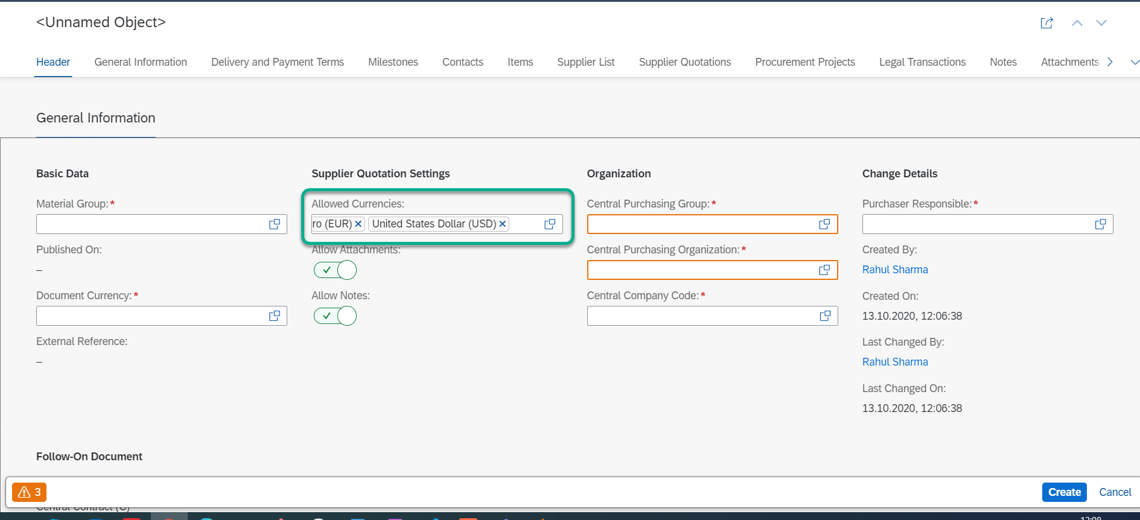Screen dimensions: 1140x520
Task: Show the 3 warning messages
Action: tap(29, 492)
